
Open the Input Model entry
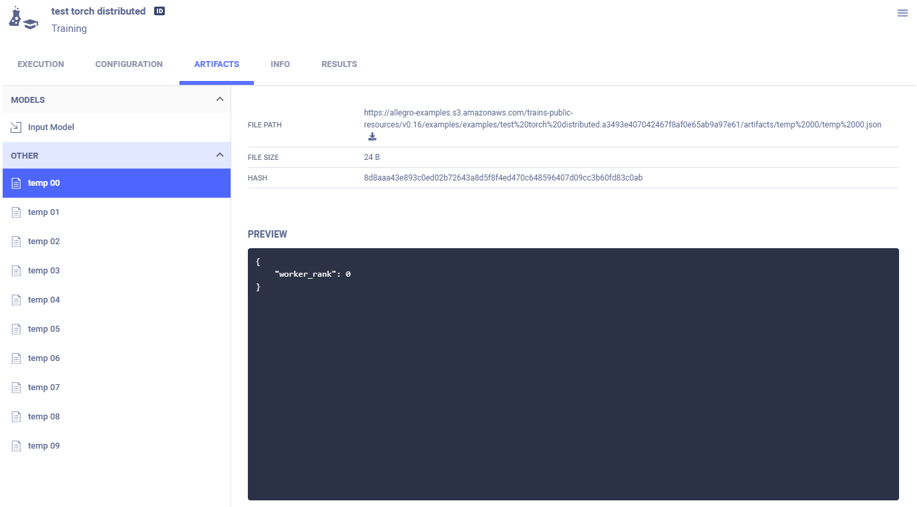51,127
